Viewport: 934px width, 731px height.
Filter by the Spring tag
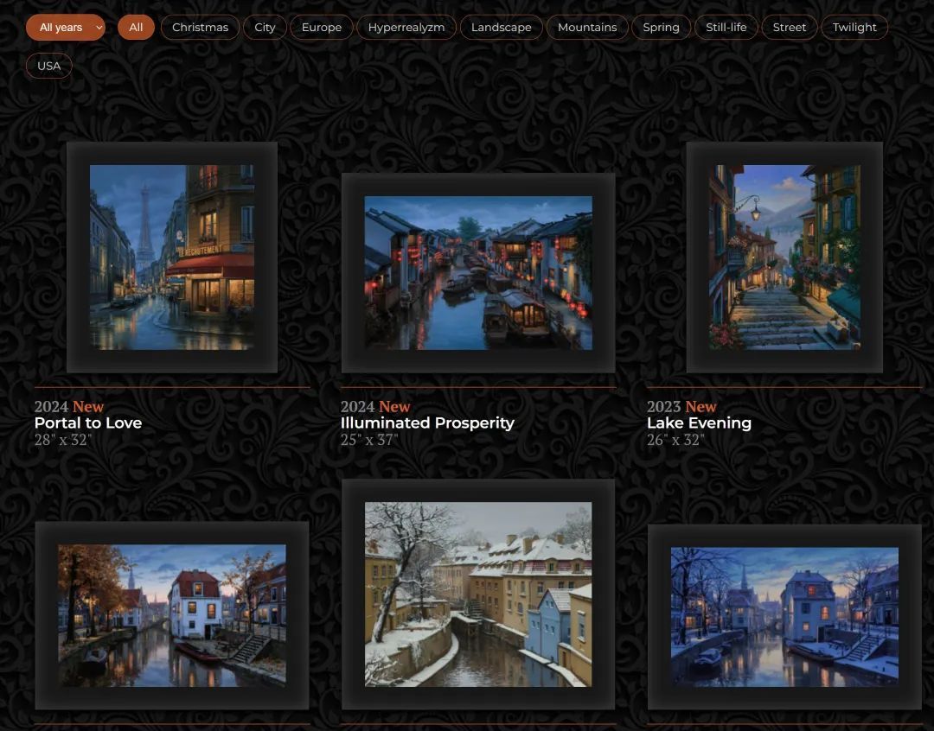[661, 28]
